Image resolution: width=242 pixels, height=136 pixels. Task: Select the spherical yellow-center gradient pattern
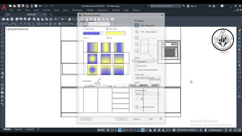tap(92, 59)
